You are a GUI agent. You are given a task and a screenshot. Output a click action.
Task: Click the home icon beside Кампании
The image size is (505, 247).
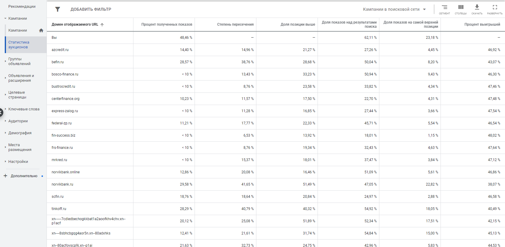click(x=41, y=30)
